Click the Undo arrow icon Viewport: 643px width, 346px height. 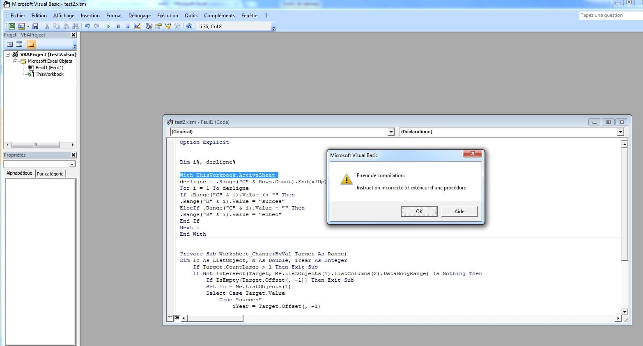click(87, 26)
